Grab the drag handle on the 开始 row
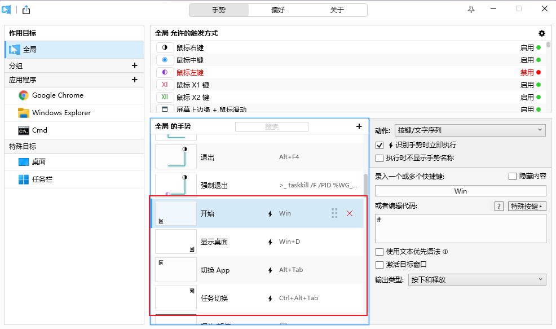 point(334,213)
